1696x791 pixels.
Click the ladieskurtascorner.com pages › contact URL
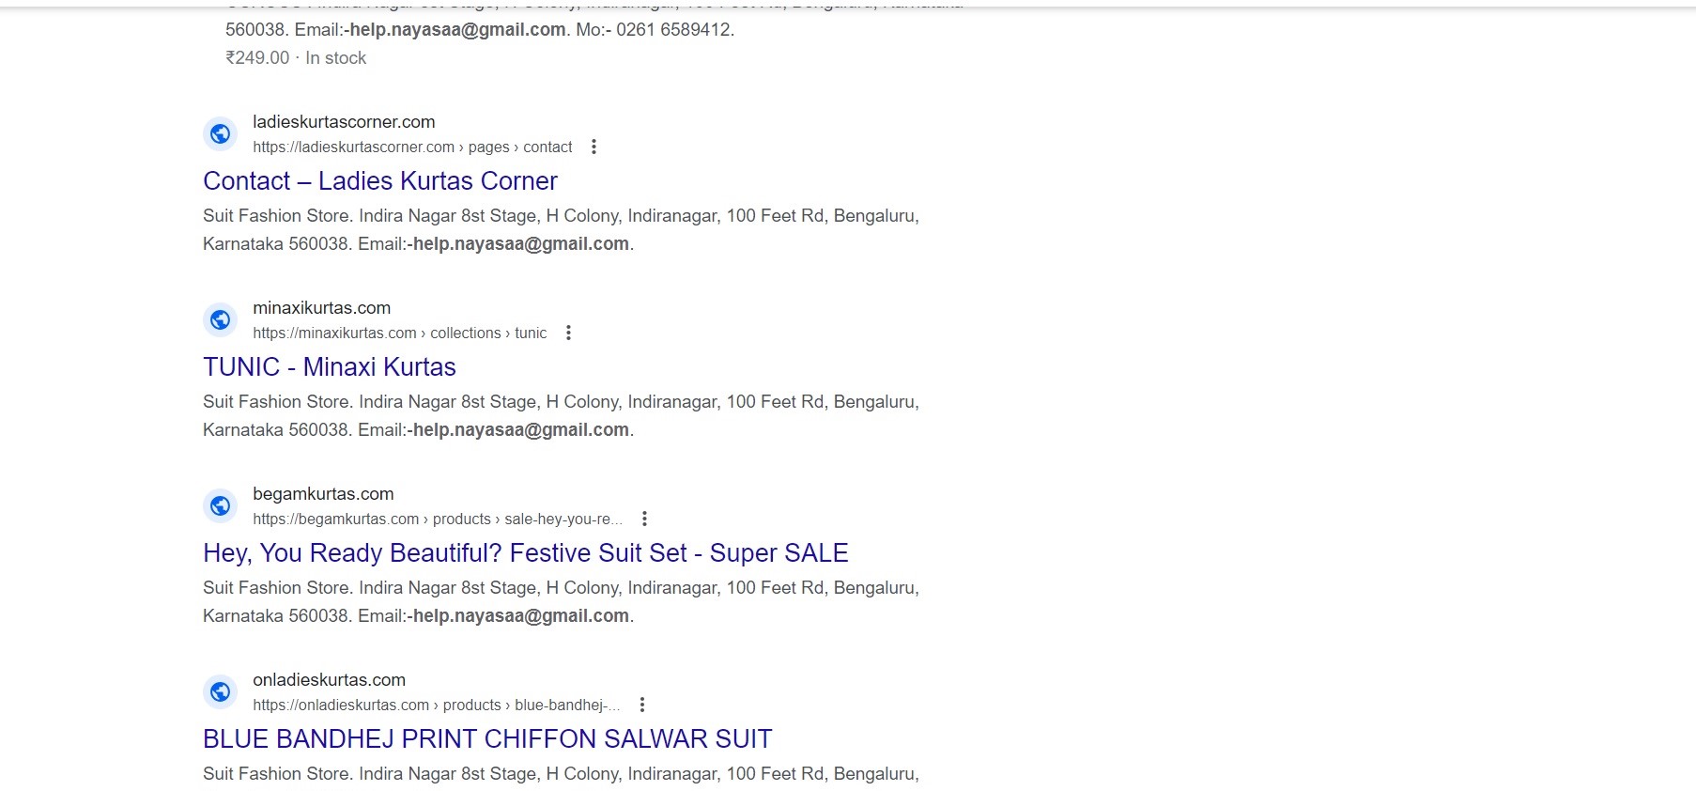[412, 147]
